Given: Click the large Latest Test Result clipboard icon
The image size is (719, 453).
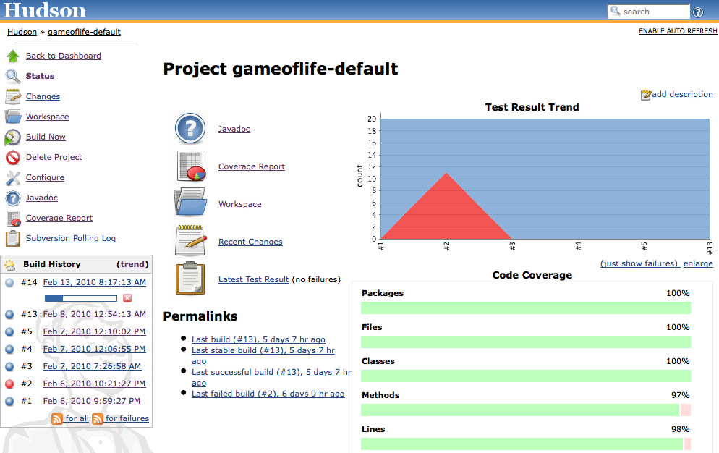Looking at the screenshot, I should point(190,278).
